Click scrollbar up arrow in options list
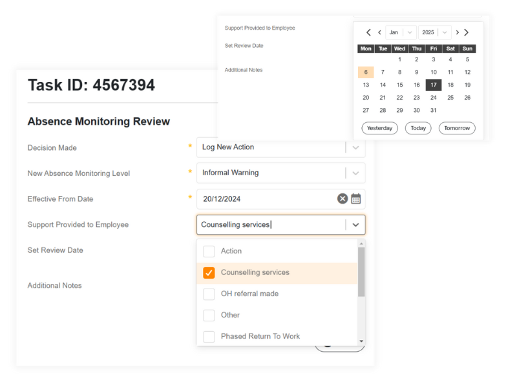This screenshot has height=388, width=517. (x=361, y=244)
